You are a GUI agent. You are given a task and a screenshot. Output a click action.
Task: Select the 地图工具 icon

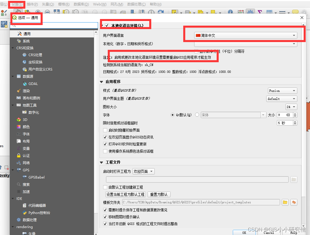click(x=19, y=105)
